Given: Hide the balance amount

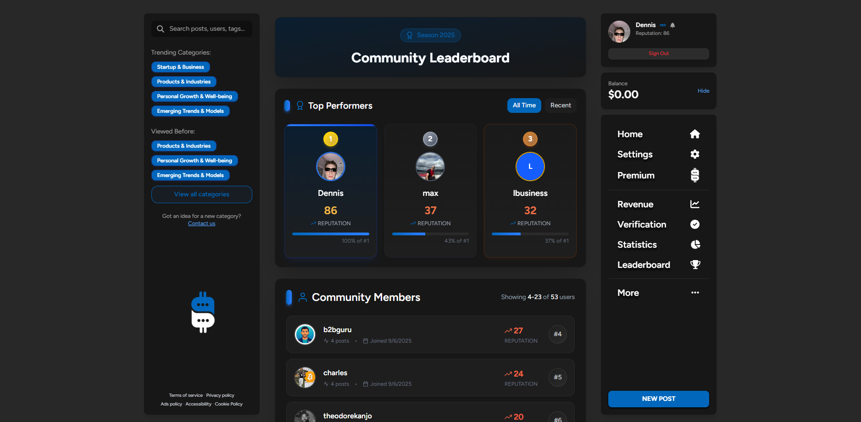Looking at the screenshot, I should click(x=703, y=91).
